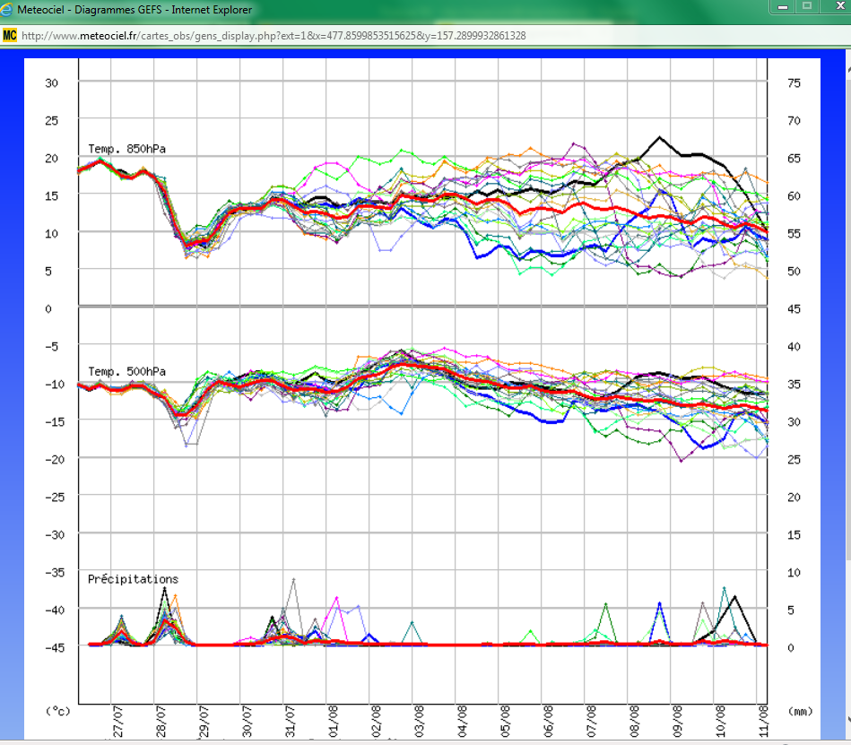Viewport: 851px width, 745px height.
Task: Click the MC Meteociel favicon in address bar
Action: pos(10,36)
